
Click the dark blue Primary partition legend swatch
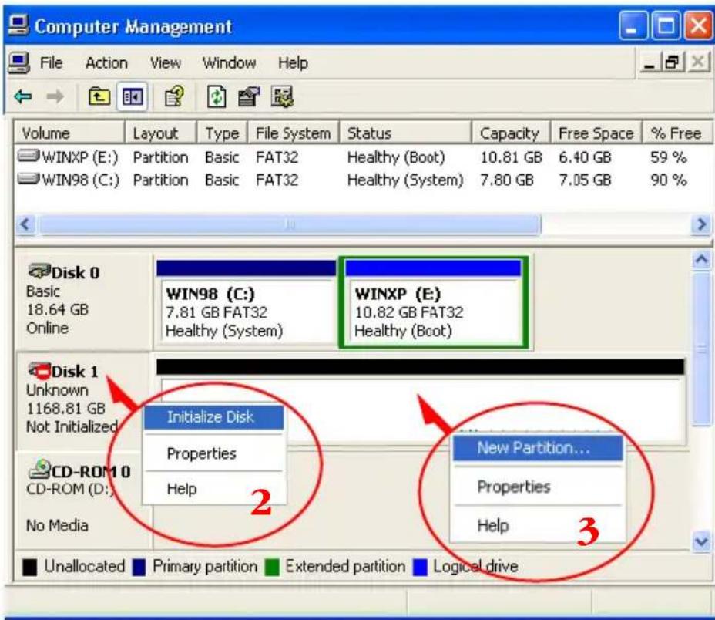tap(139, 568)
